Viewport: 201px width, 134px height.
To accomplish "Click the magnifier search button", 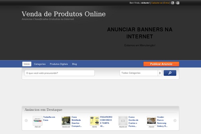I will click(x=170, y=73).
